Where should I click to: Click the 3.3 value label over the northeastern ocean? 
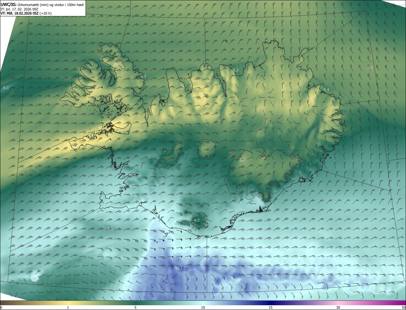pos(370,68)
